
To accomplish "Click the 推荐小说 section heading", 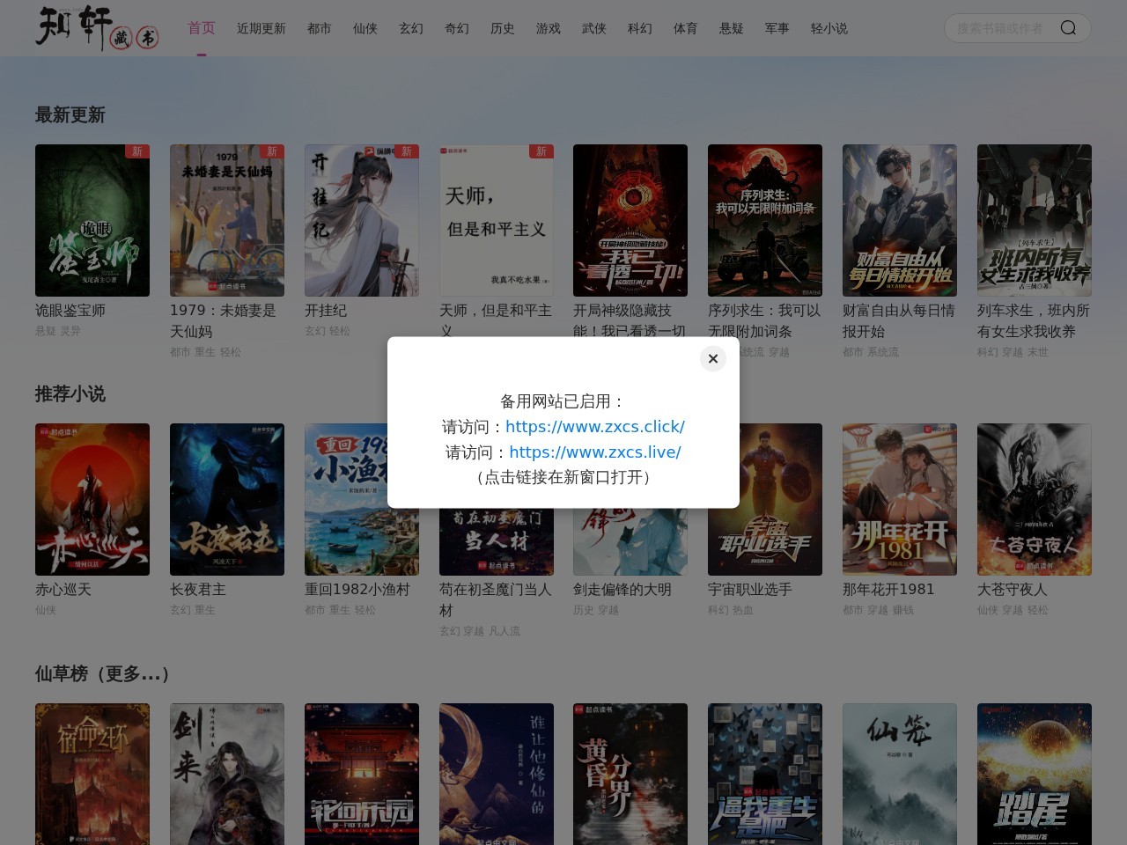I will pyautogui.click(x=70, y=394).
